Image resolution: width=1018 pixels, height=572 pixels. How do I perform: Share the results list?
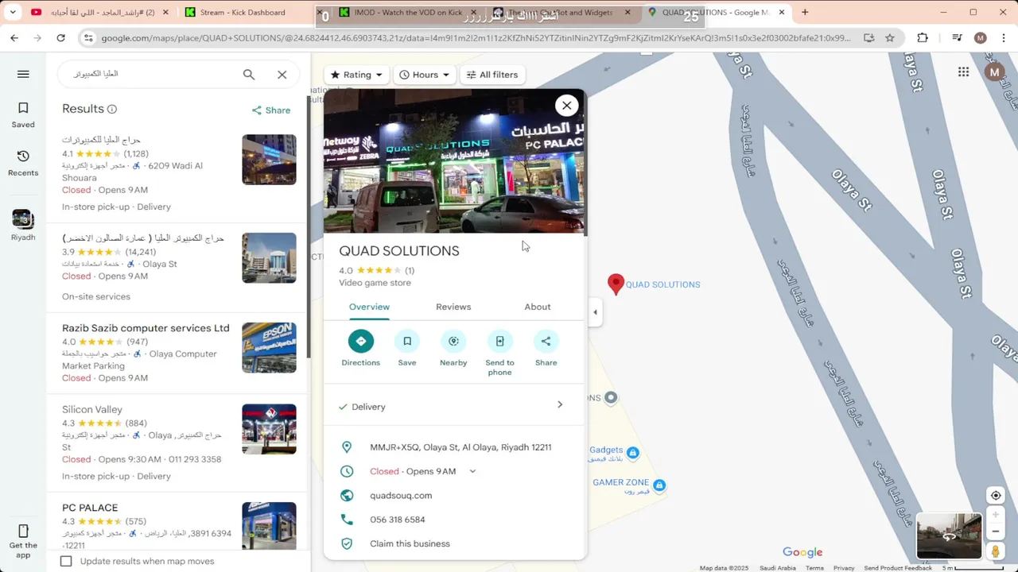pos(271,110)
